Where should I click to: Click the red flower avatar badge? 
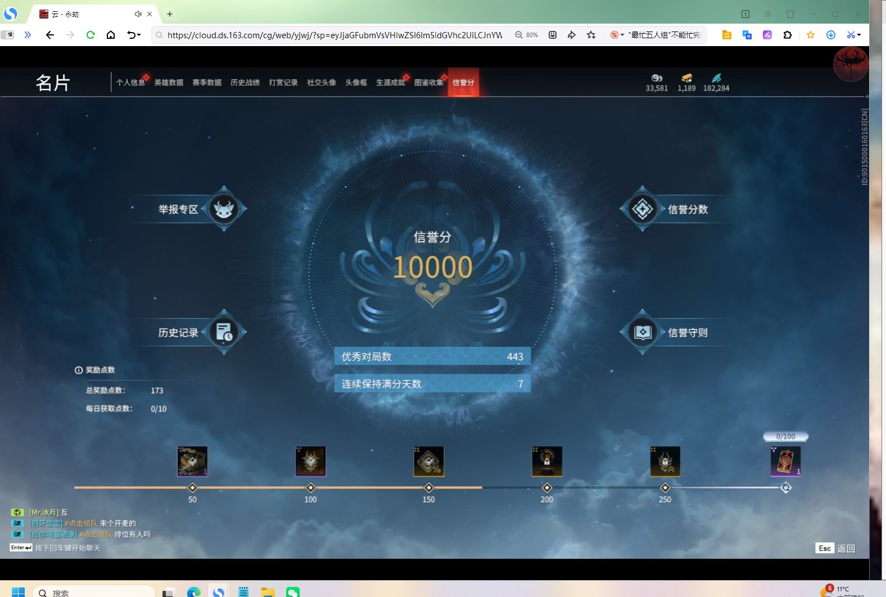(851, 64)
